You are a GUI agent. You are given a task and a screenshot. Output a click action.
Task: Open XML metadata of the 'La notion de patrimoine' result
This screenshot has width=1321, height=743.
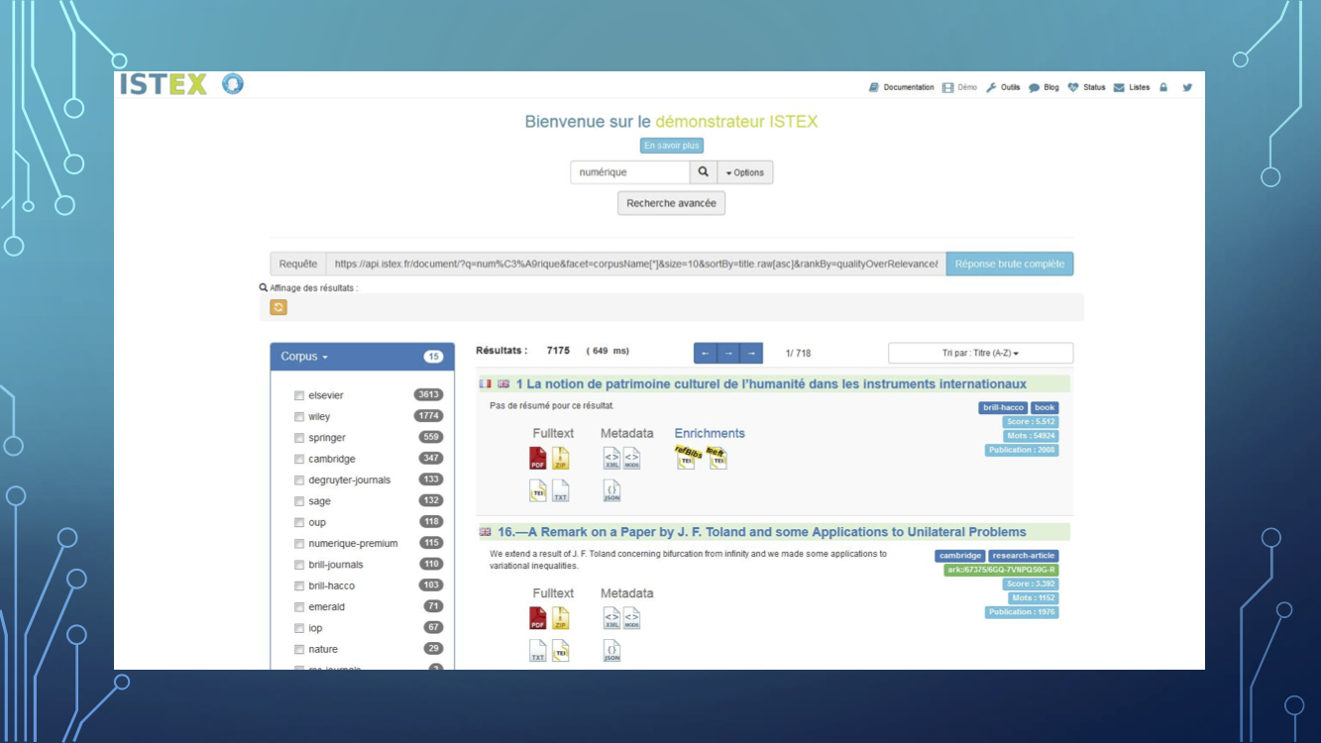[x=612, y=459]
